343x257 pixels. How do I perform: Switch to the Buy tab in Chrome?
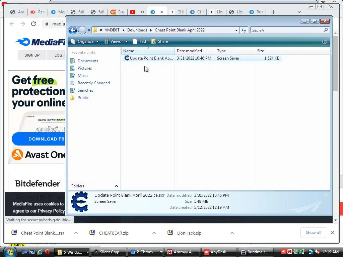(x=117, y=12)
